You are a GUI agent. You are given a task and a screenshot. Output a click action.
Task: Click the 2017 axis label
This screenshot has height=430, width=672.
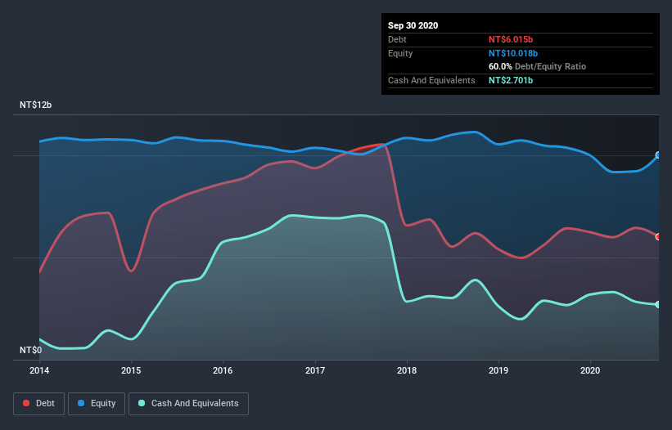315,370
